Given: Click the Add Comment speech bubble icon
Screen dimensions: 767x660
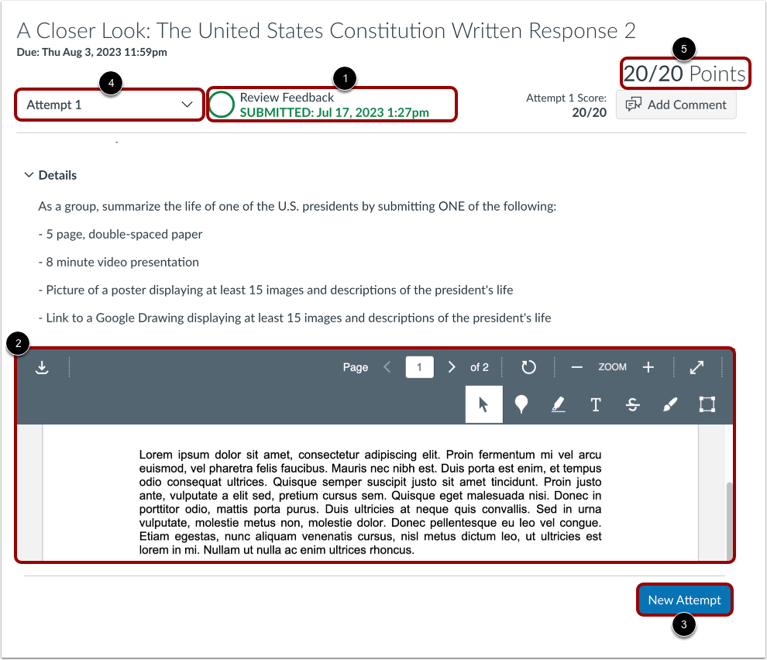Looking at the screenshot, I should coord(634,105).
